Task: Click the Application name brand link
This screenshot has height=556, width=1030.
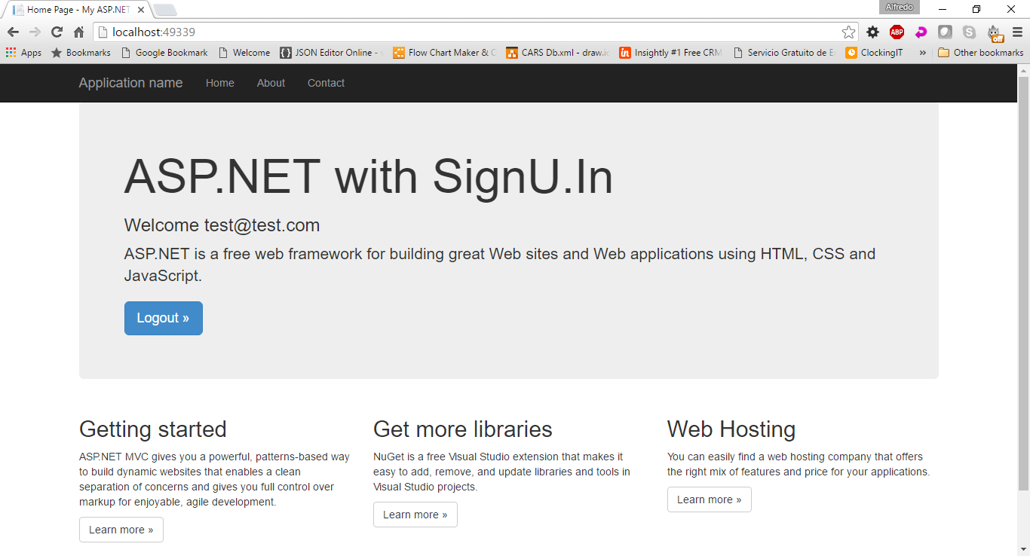Action: coord(130,83)
